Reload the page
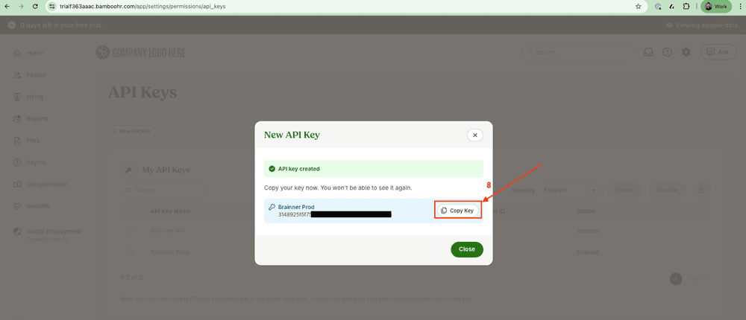 point(36,7)
